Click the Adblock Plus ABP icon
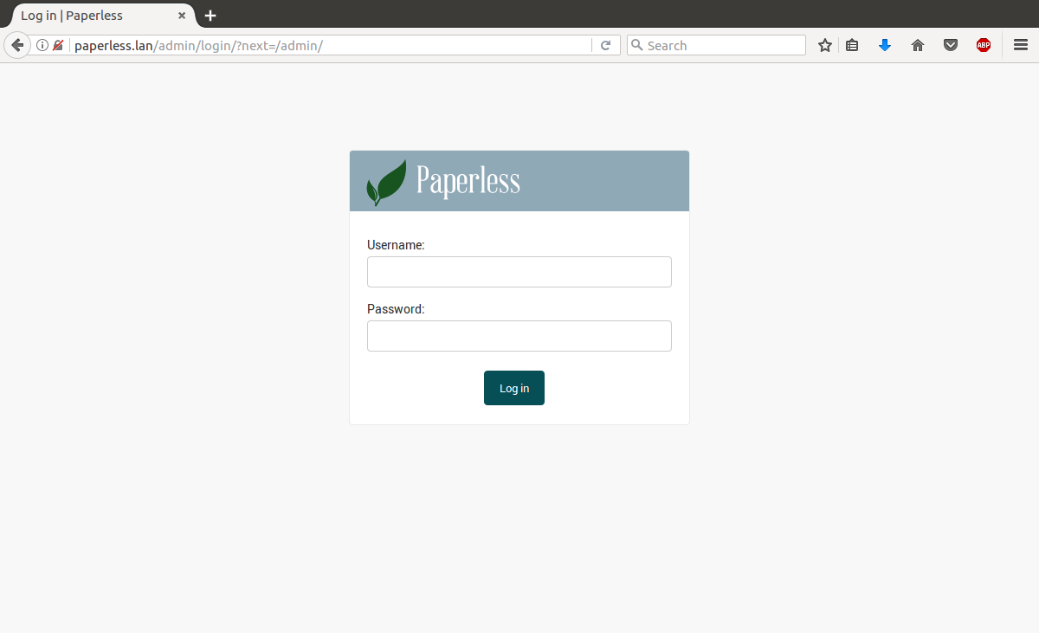 tap(984, 45)
